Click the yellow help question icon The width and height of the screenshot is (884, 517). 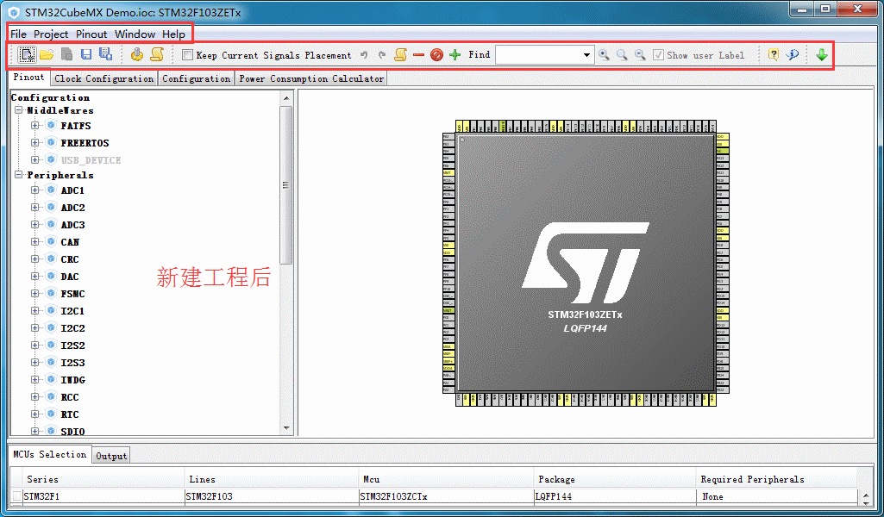click(774, 54)
